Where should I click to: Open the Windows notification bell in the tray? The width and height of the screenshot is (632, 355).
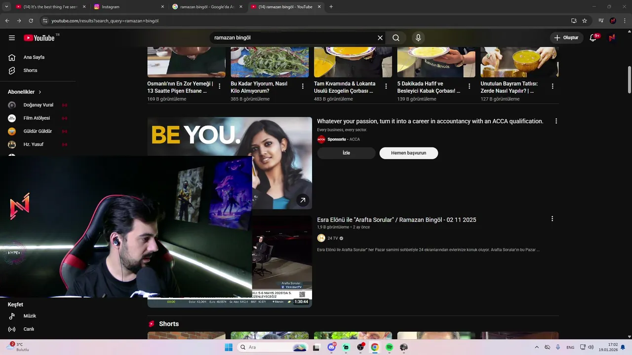click(623, 347)
